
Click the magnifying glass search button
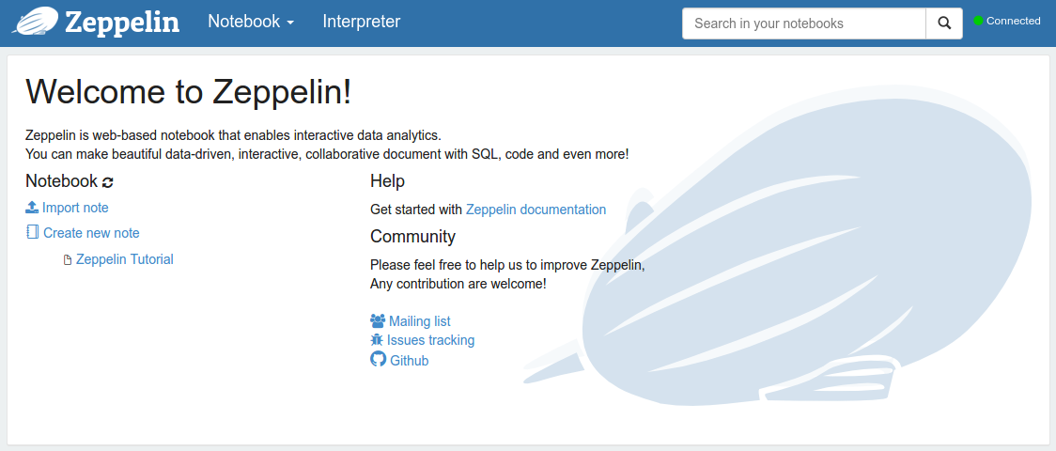(x=943, y=23)
